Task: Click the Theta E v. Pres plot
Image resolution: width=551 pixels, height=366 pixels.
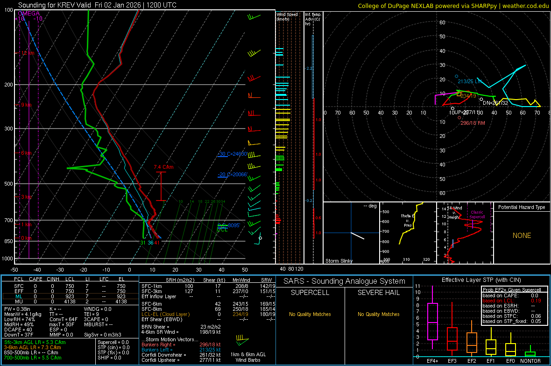Action: tap(408, 233)
